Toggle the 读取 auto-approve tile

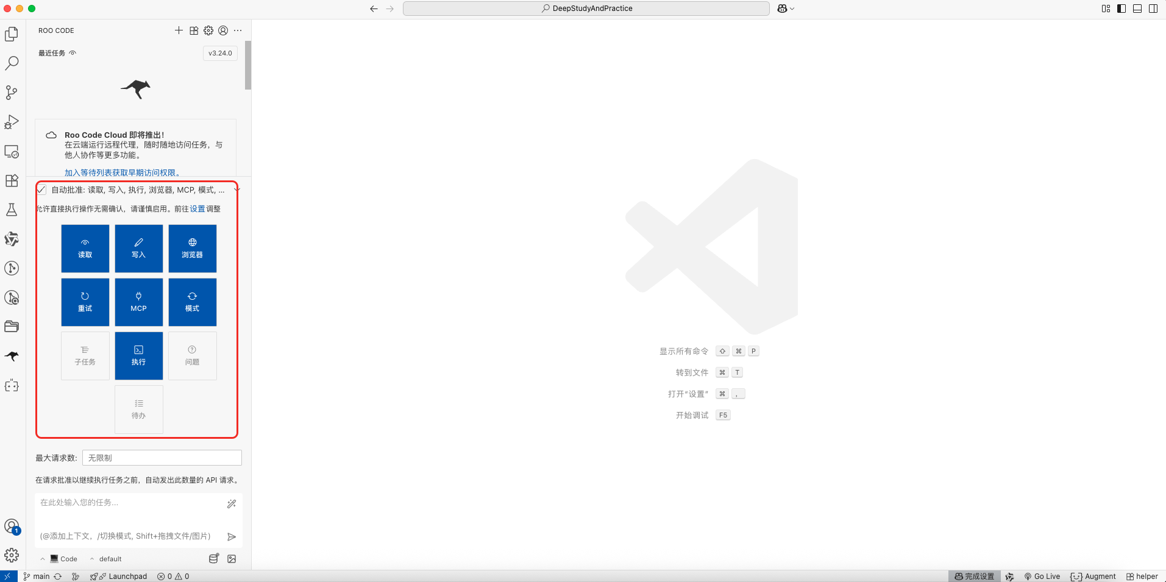coord(85,249)
